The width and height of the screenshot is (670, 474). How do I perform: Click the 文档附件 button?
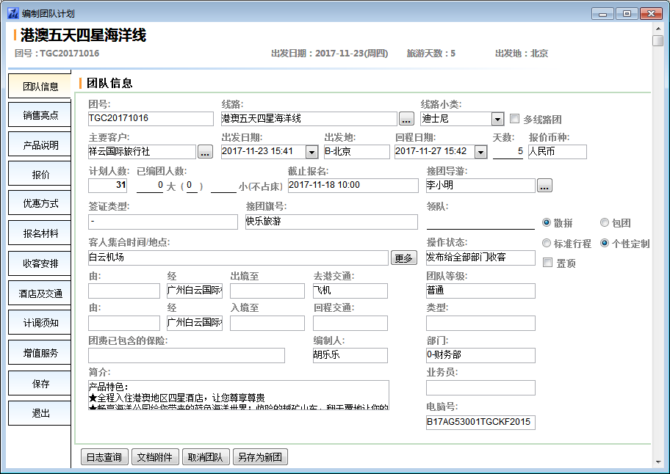coord(155,457)
